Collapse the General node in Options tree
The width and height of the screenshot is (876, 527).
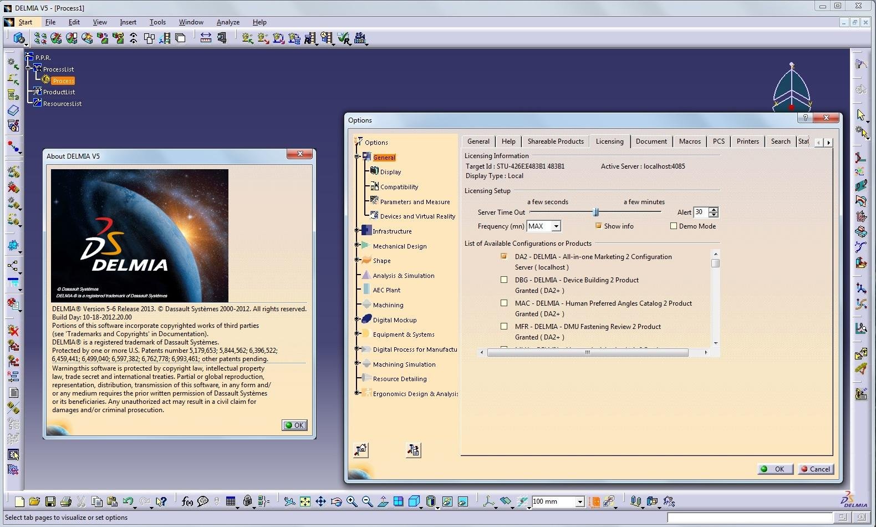[x=358, y=157]
